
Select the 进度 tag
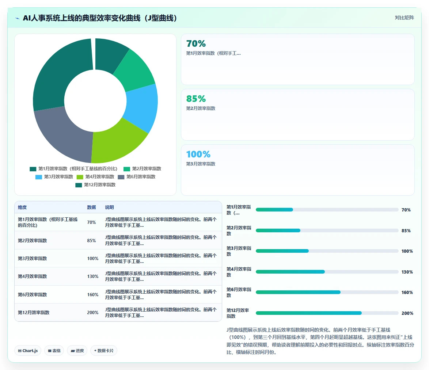click(x=77, y=351)
